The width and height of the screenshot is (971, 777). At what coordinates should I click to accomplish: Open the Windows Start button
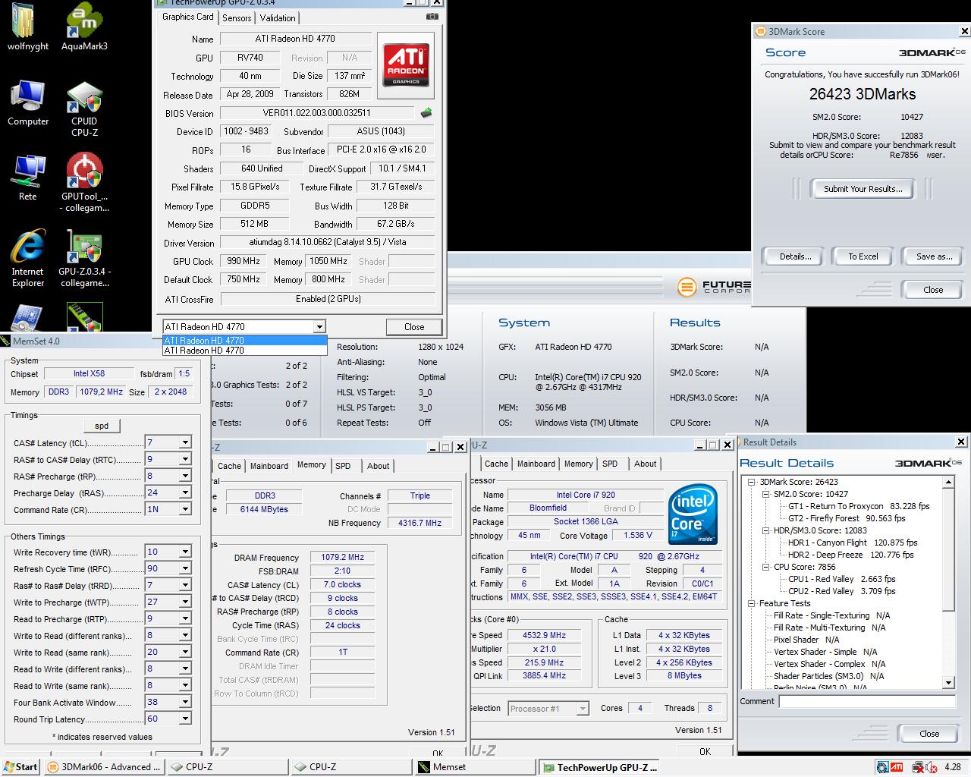[20, 767]
